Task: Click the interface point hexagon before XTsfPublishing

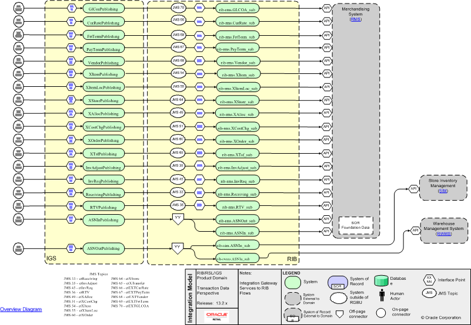Action: point(71,153)
